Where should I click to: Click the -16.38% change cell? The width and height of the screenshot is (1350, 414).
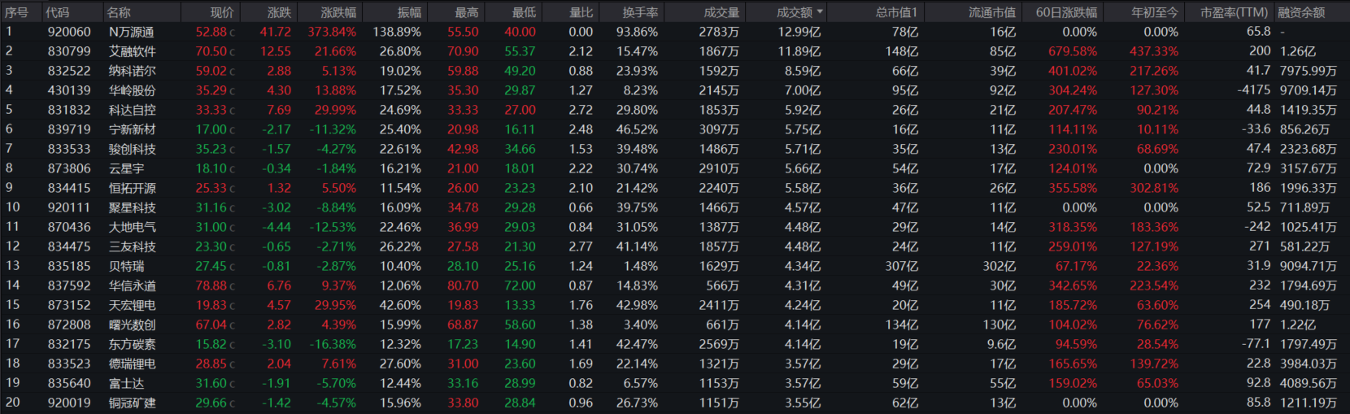point(333,344)
